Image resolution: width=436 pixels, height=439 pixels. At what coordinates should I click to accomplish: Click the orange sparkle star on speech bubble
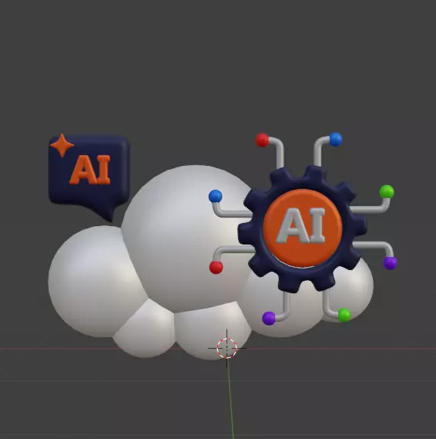tap(62, 145)
